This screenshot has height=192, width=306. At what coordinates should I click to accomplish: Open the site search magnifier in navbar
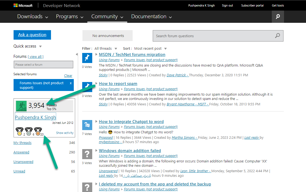(x=278, y=17)
